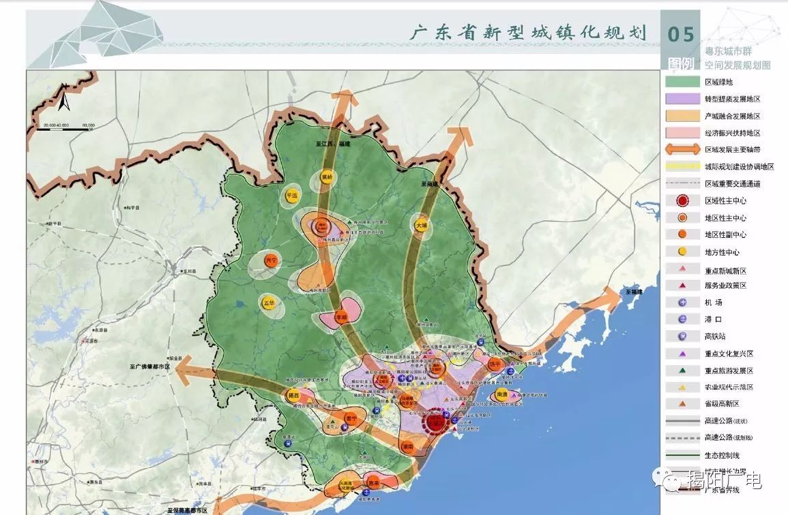
Task: Click the page number 05
Action: click(x=680, y=34)
